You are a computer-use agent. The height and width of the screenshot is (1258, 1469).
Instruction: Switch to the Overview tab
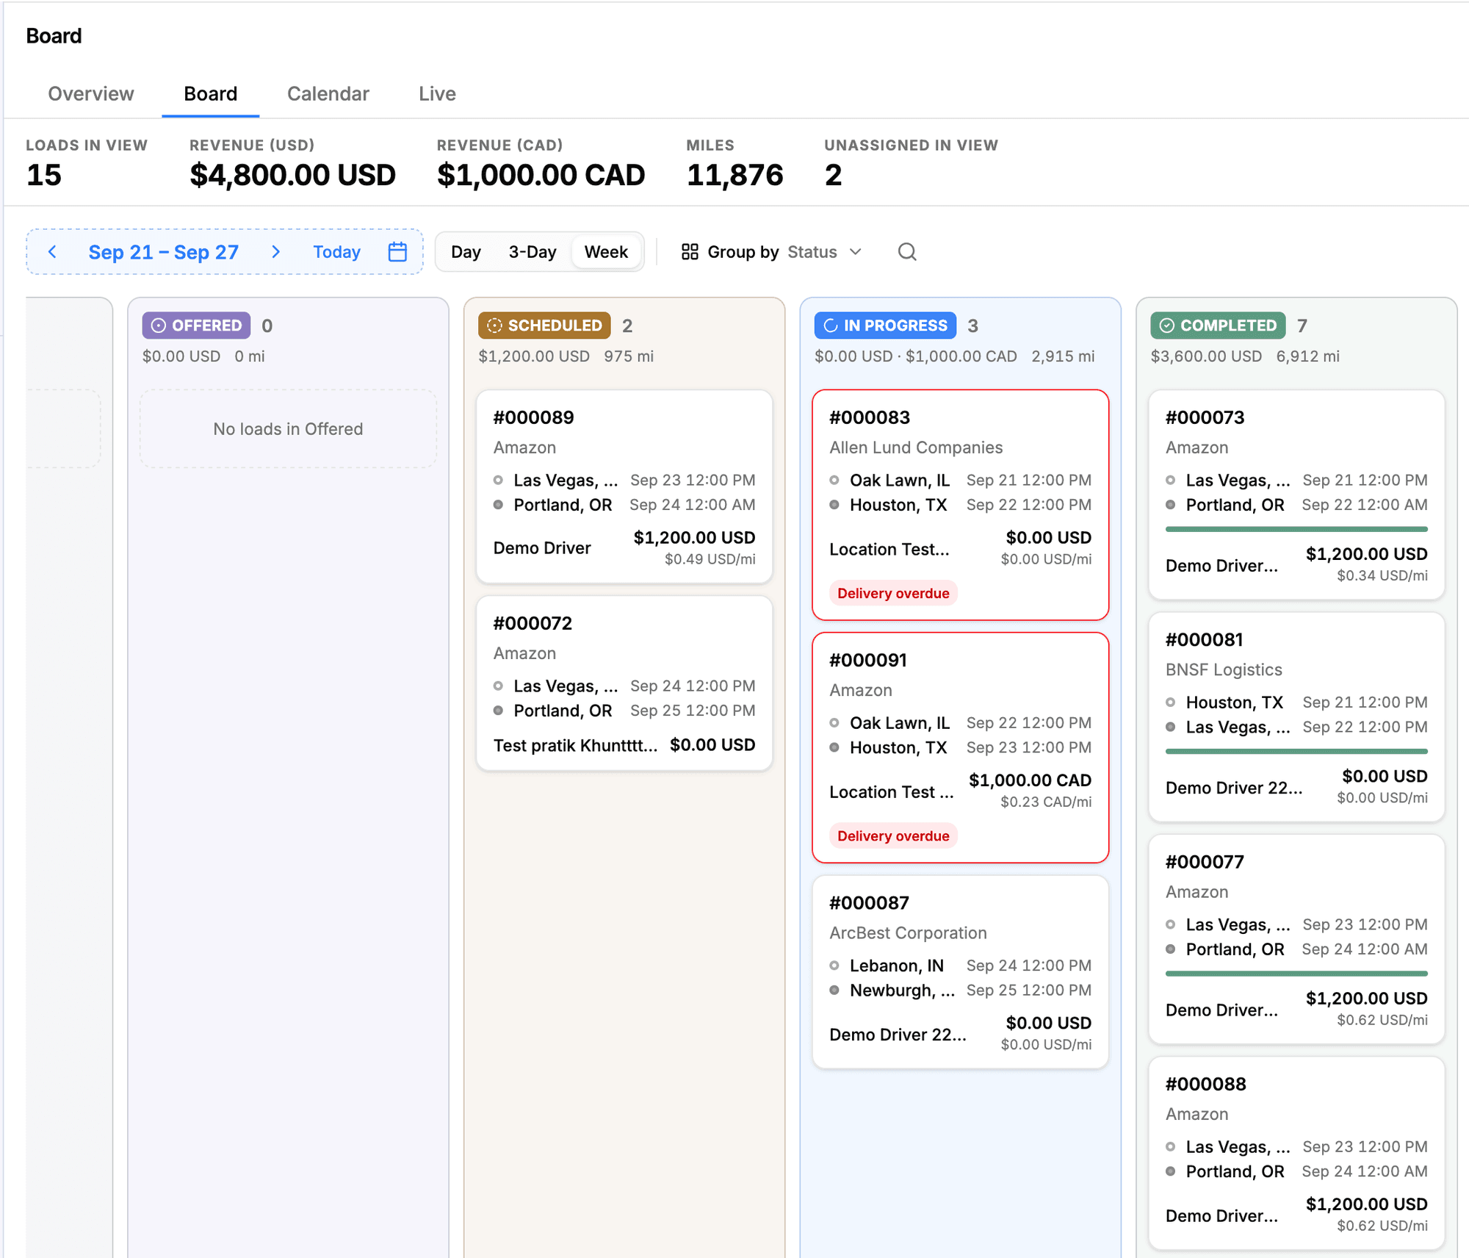pyautogui.click(x=91, y=94)
